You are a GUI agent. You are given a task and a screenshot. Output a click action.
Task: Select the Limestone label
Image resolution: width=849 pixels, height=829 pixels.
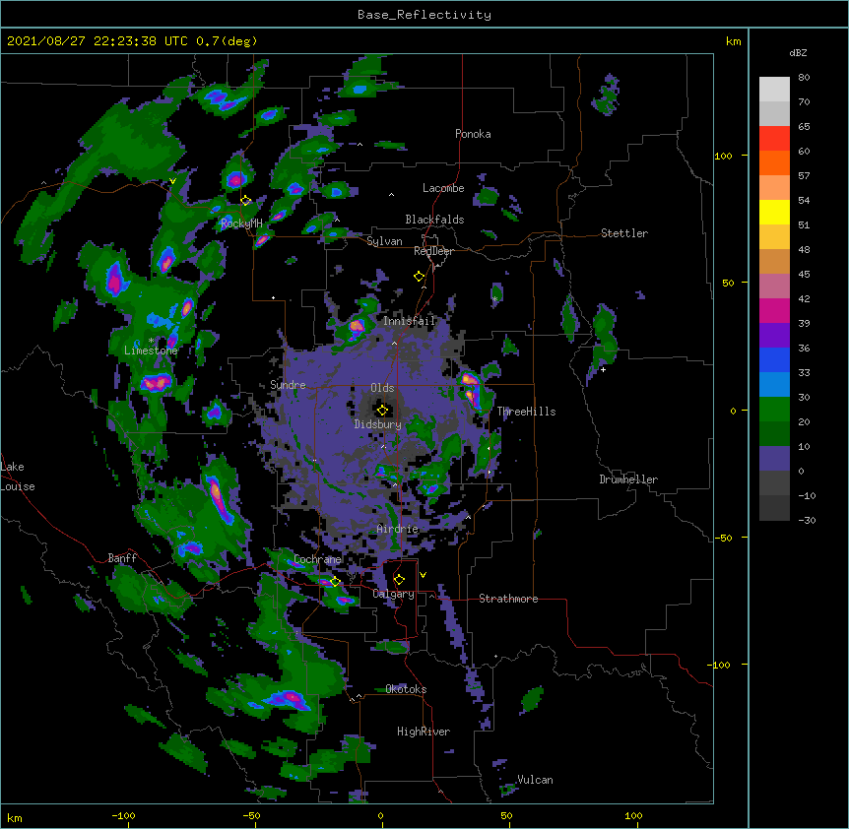point(151,351)
